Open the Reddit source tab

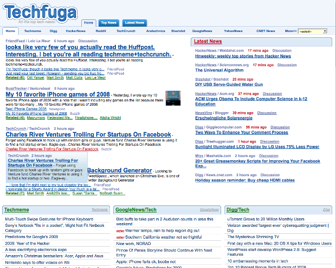click(101, 31)
